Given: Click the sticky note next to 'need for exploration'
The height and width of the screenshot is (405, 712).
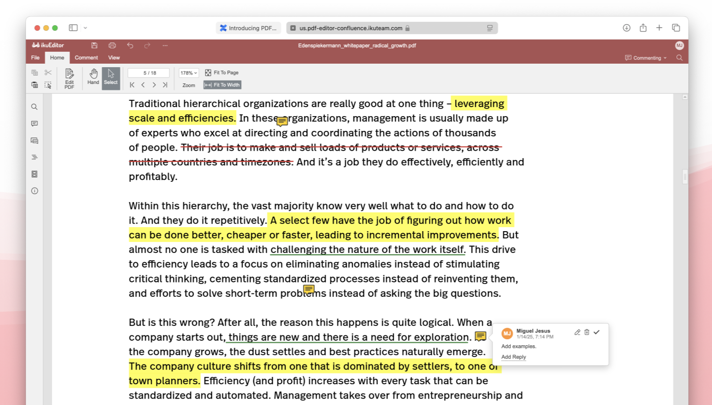Looking at the screenshot, I should pyautogui.click(x=480, y=336).
